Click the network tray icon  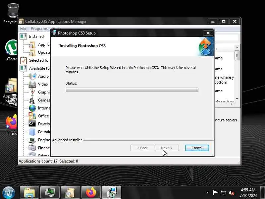point(223,193)
